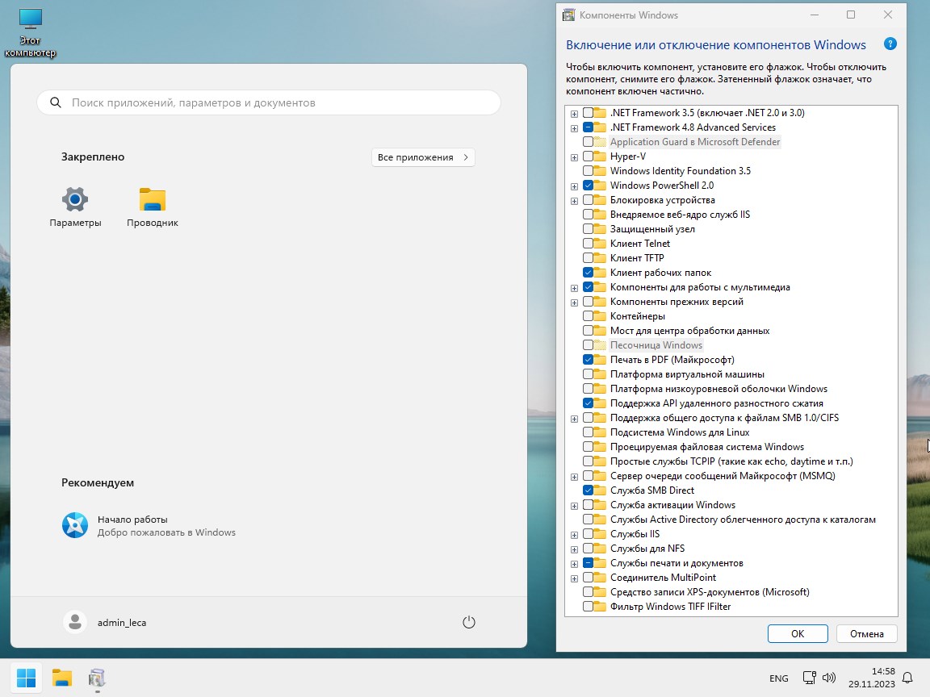
Task: Uncheck Клиент рабочих папок checkbox
Action: (588, 273)
